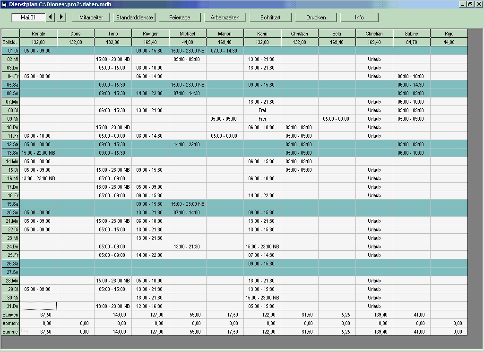The width and height of the screenshot is (484, 352).
Task: Open the Standarddienste settings
Action: tap(135, 17)
